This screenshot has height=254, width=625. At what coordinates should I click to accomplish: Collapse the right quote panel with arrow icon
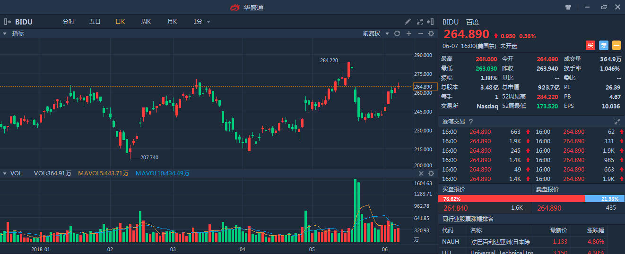(x=431, y=22)
